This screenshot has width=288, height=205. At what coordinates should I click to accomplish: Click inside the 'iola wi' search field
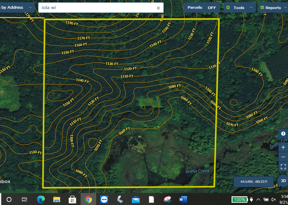coord(97,8)
